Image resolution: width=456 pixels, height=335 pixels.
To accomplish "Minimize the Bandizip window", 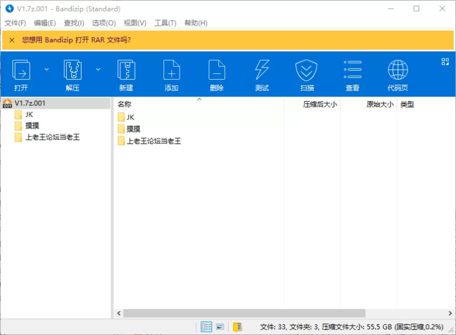I will (x=391, y=9).
